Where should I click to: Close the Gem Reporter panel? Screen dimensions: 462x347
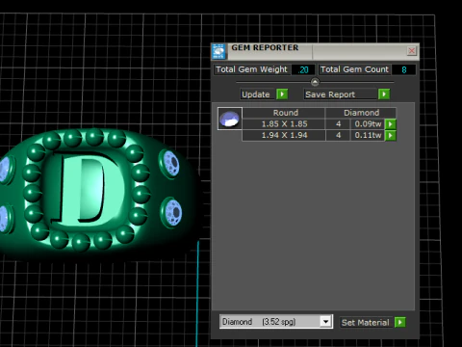(412, 51)
